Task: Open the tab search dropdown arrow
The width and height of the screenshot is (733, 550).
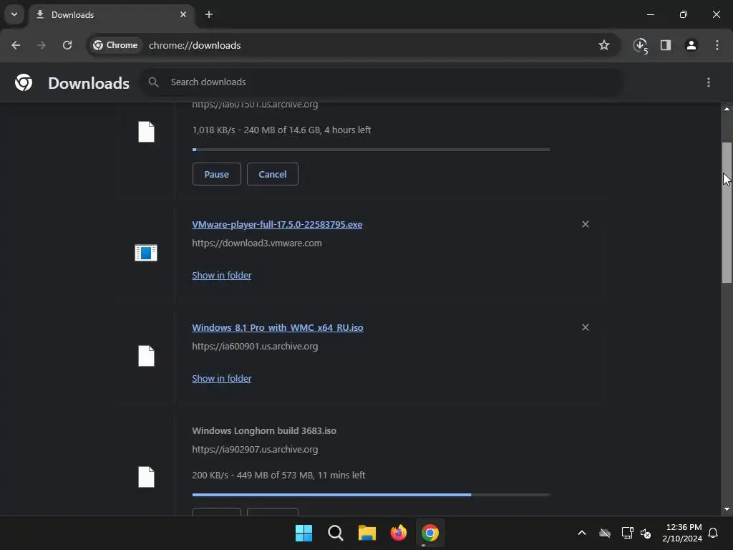Action: click(x=14, y=14)
